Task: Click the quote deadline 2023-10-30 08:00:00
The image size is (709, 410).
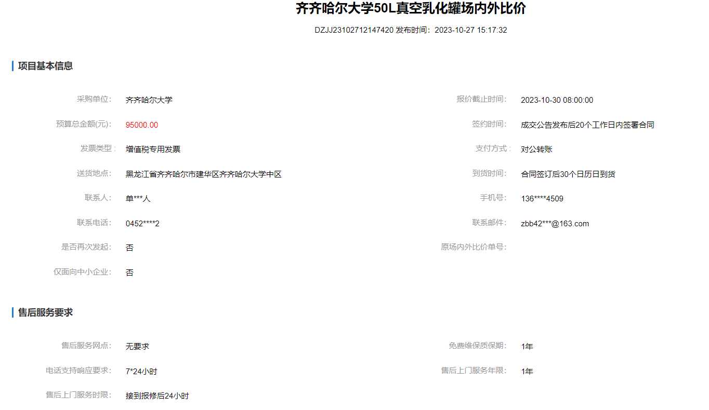Action: (557, 100)
